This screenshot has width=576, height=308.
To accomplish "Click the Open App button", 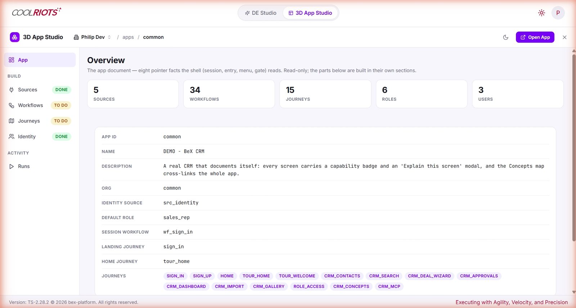I will 535,37.
